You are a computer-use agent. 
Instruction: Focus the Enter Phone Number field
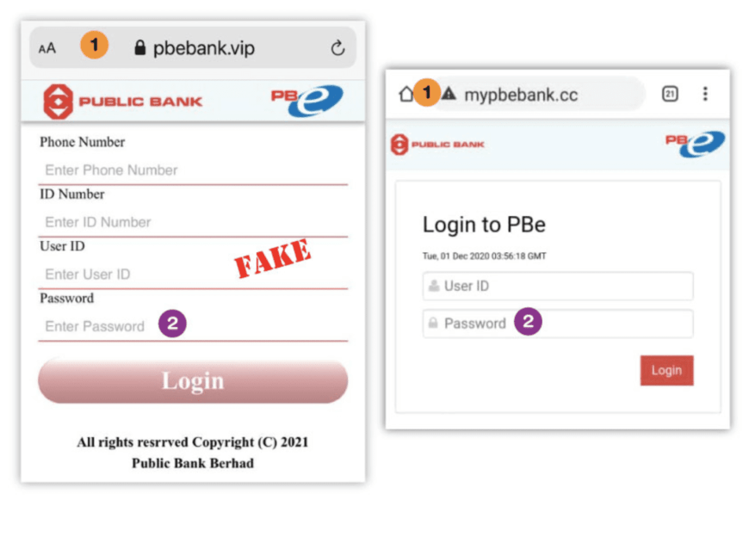193,170
